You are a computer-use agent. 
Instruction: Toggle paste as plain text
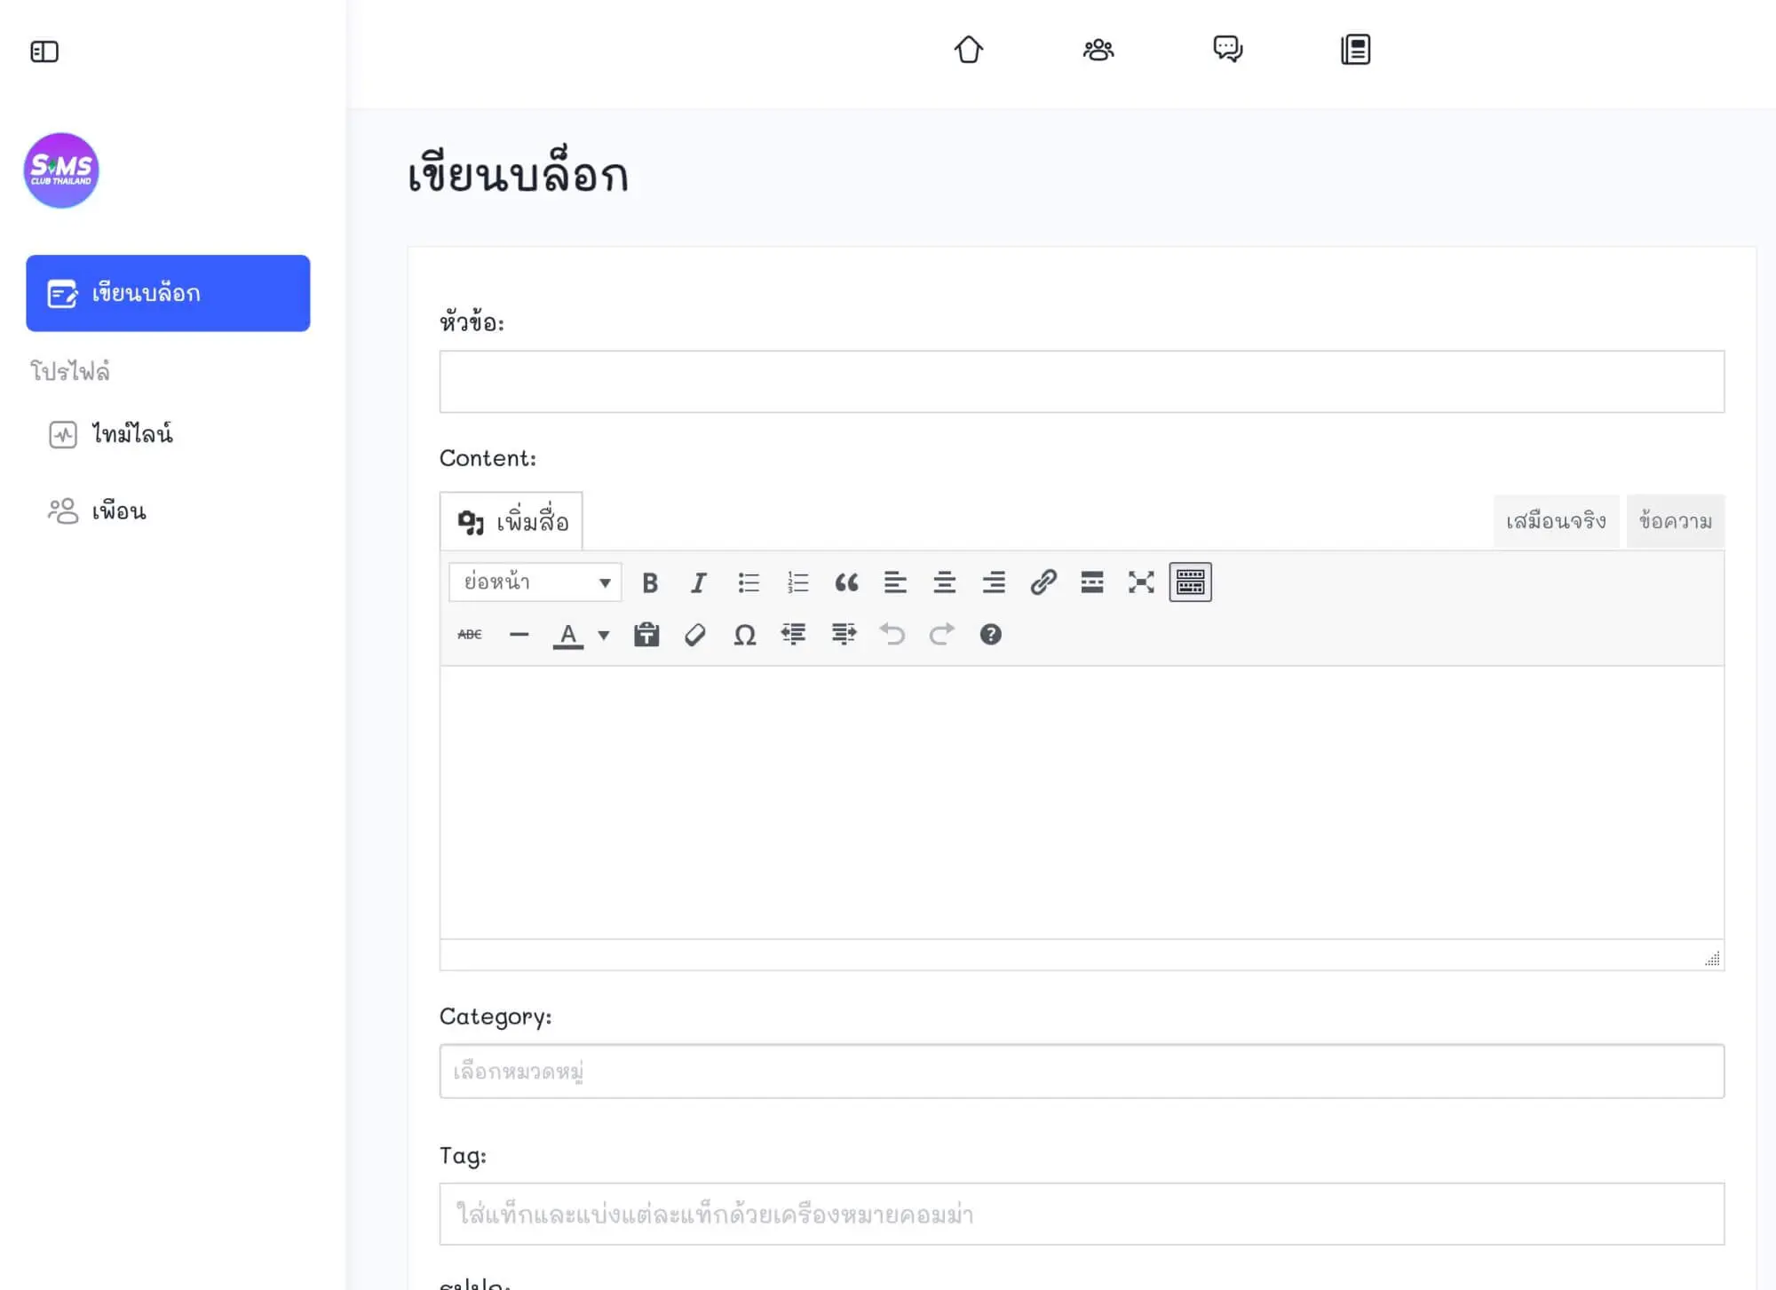646,634
